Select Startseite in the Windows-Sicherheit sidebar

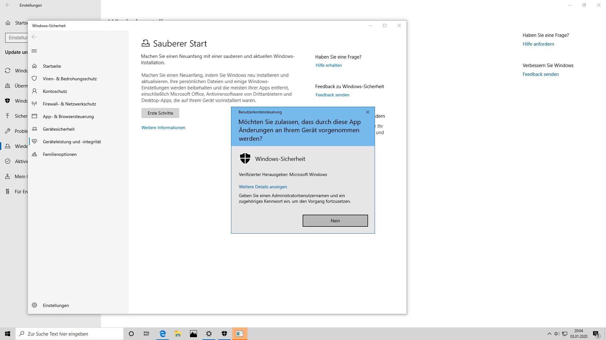point(78,66)
